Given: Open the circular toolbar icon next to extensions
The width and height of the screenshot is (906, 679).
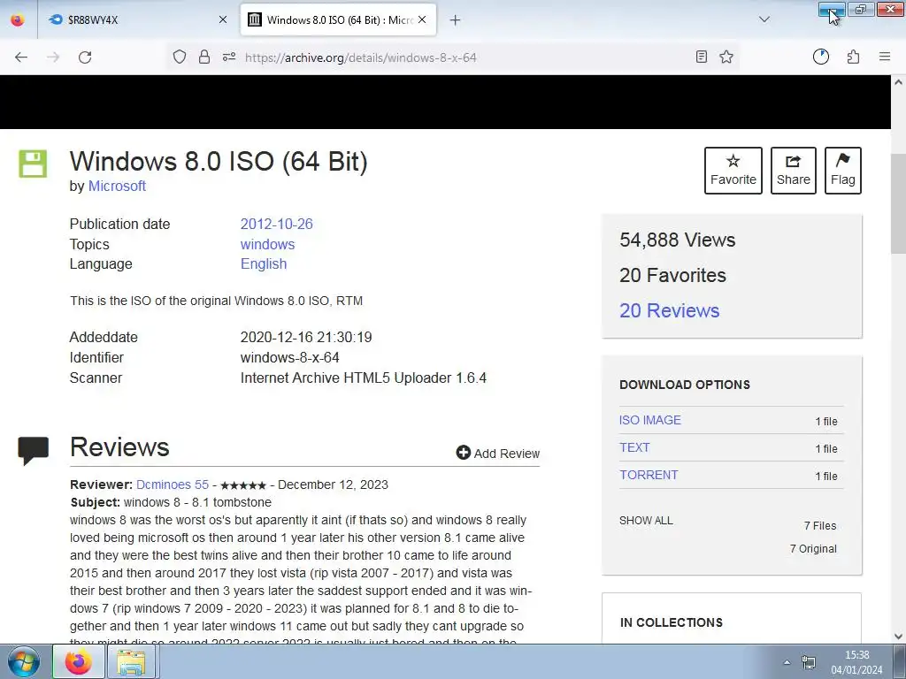Looking at the screenshot, I should (x=821, y=57).
